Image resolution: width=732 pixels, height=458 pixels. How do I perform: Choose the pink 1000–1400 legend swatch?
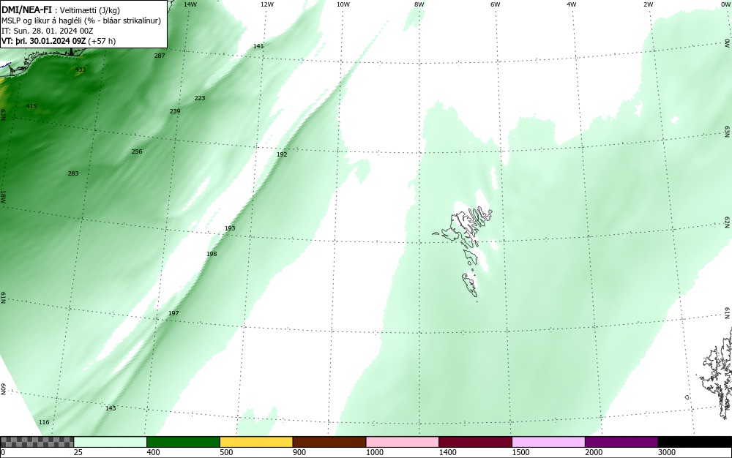(403, 442)
